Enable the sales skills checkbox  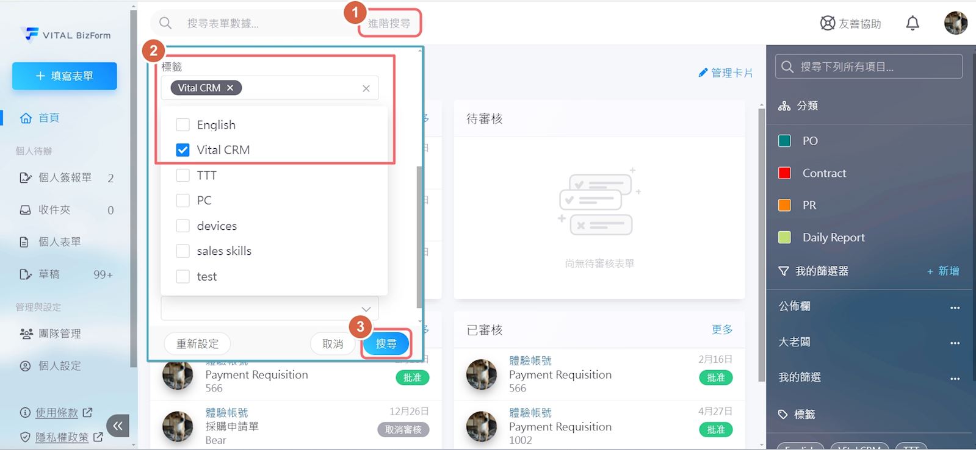click(x=183, y=251)
